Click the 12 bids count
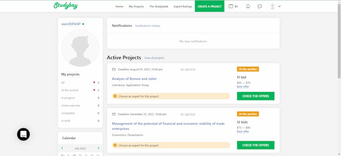The image size is (341, 156). [242, 122]
